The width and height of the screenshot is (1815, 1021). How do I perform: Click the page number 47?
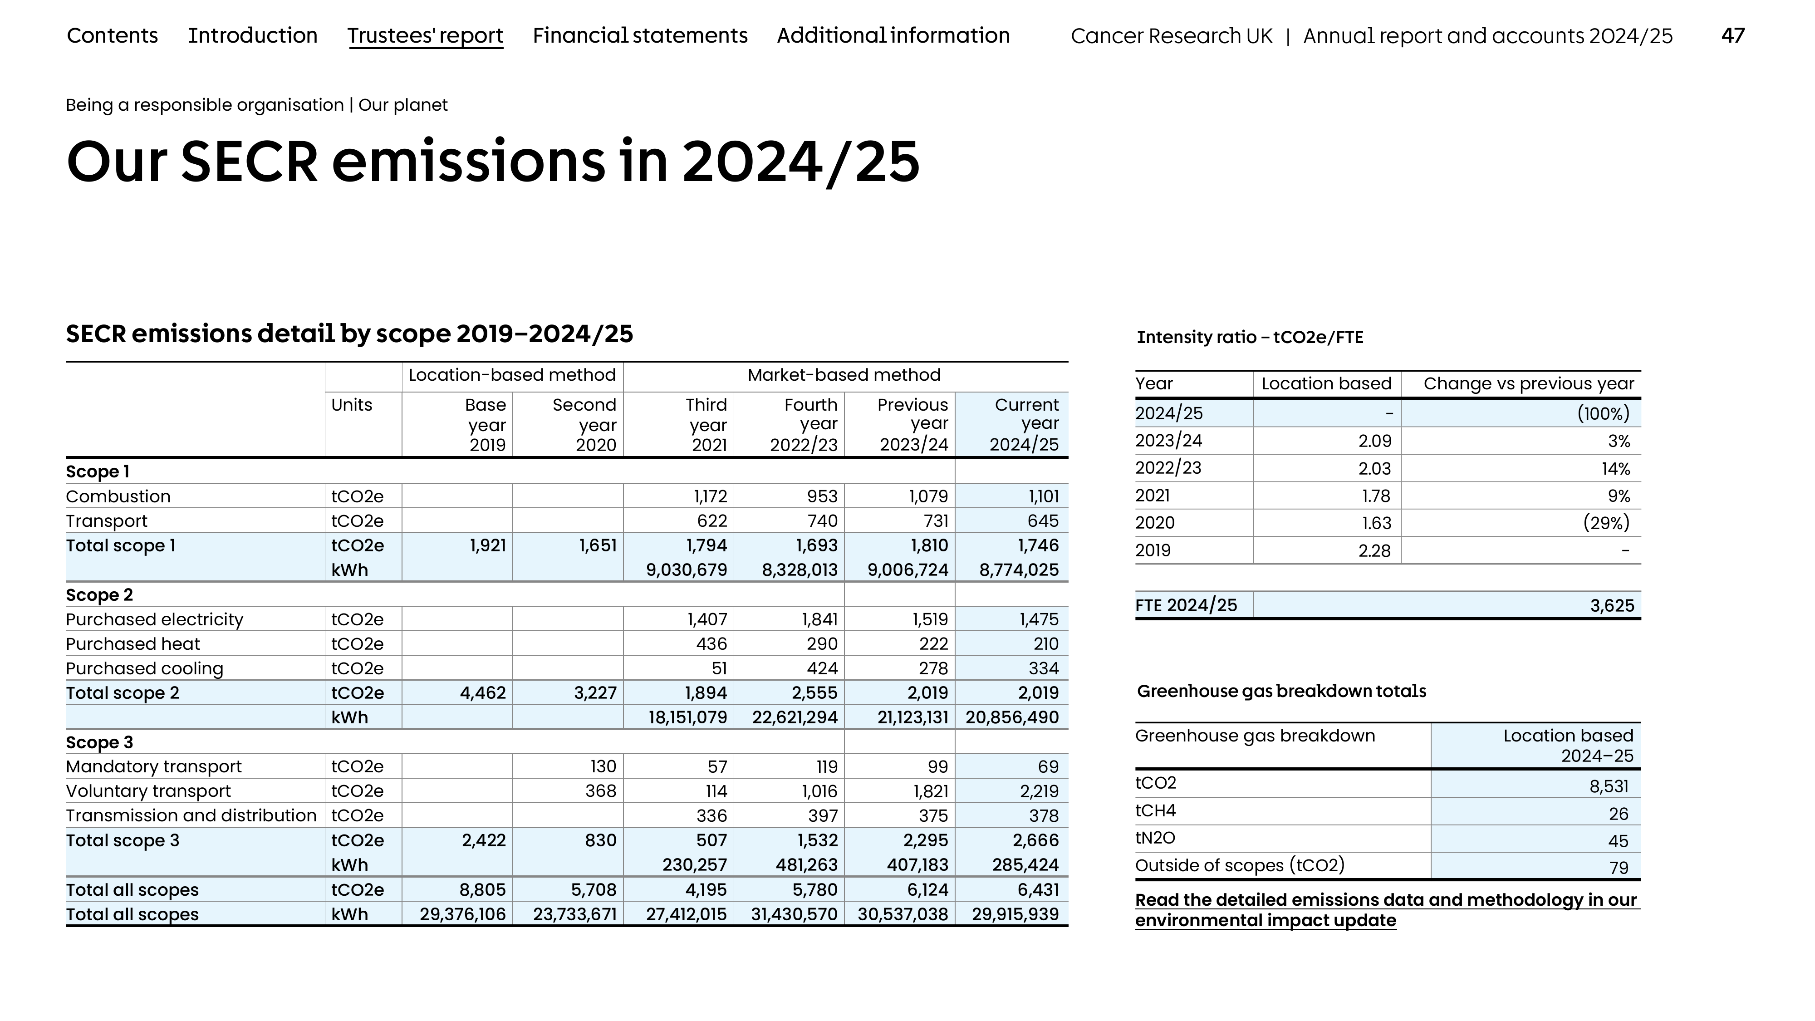point(1732,35)
